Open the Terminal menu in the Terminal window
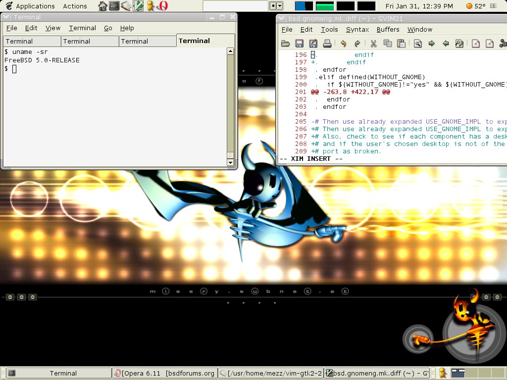Viewport: 507px width, 380px height. point(82,28)
